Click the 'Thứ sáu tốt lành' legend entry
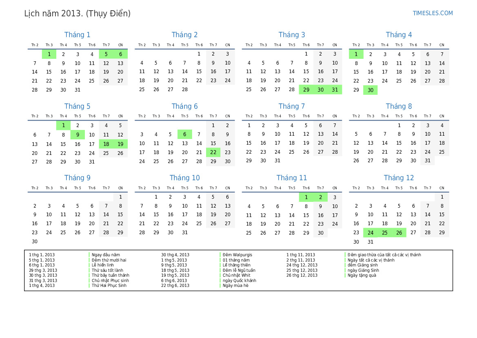 [x=107, y=270]
